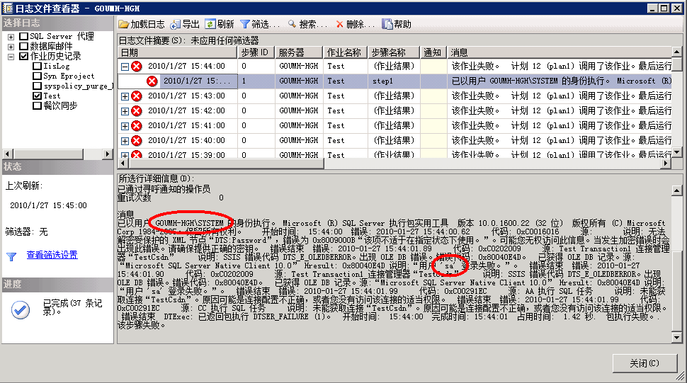
Task: Select the step1 cell in the grid
Action: pyautogui.click(x=394, y=81)
